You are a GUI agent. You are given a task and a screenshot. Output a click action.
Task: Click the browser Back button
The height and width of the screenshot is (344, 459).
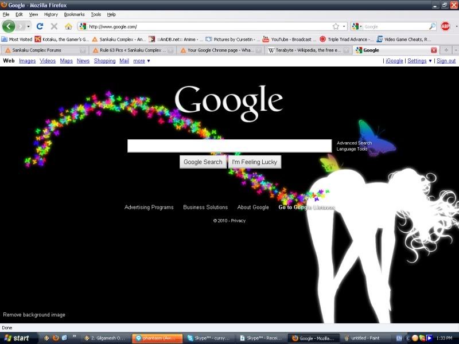tap(9, 26)
